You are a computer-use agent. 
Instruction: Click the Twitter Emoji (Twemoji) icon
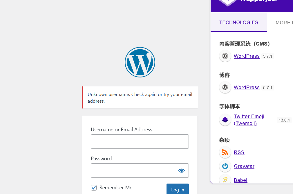225,120
